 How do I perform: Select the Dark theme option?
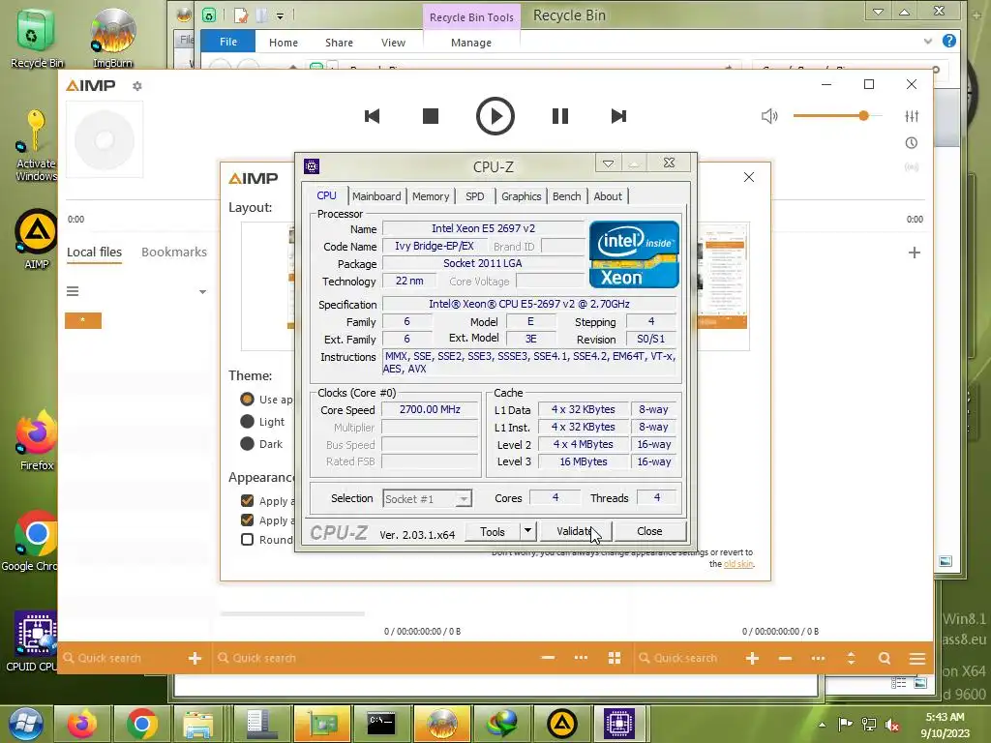pos(247,443)
